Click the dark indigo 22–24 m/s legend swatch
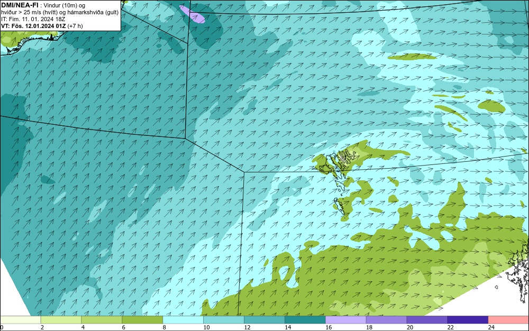Screen dimensions: 529x331 point(468,319)
